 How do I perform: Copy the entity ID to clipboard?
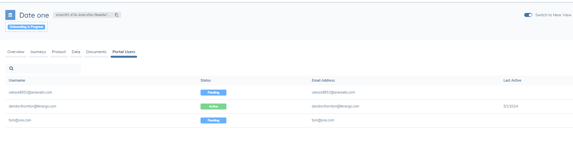click(117, 15)
